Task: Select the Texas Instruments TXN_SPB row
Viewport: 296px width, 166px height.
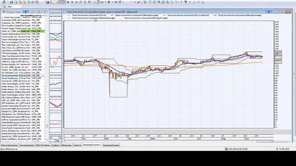Action: pyautogui.click(x=23, y=75)
